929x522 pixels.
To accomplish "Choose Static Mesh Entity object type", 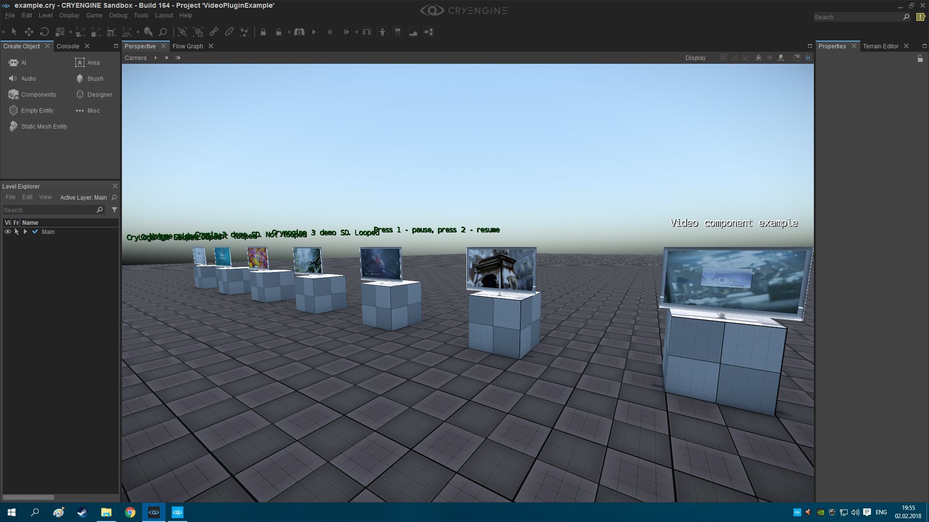I will point(38,127).
